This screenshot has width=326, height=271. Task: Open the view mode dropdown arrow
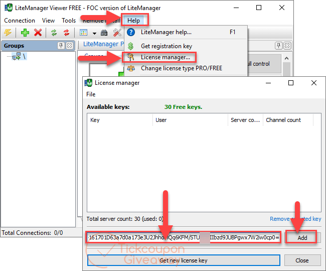click(x=94, y=33)
